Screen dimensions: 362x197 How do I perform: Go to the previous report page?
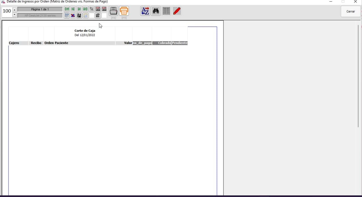click(73, 9)
